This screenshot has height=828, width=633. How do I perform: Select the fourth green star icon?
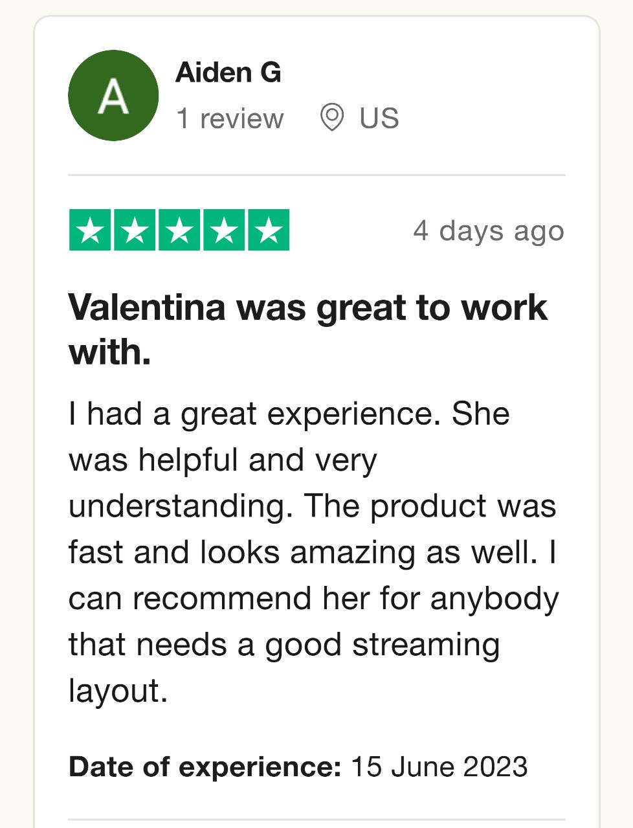point(223,230)
